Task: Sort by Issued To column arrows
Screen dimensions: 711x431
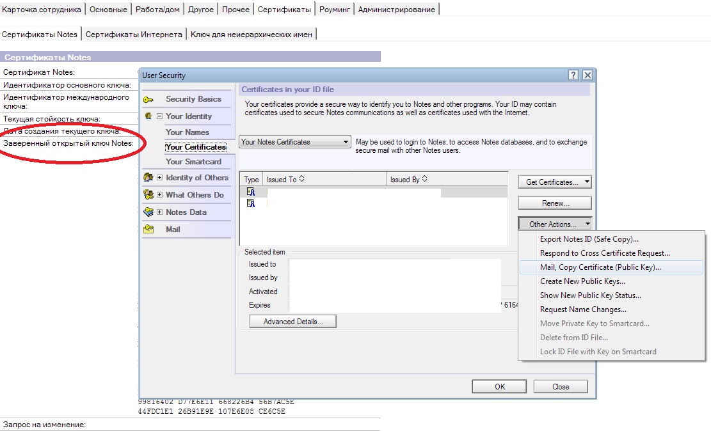Action: [x=301, y=179]
